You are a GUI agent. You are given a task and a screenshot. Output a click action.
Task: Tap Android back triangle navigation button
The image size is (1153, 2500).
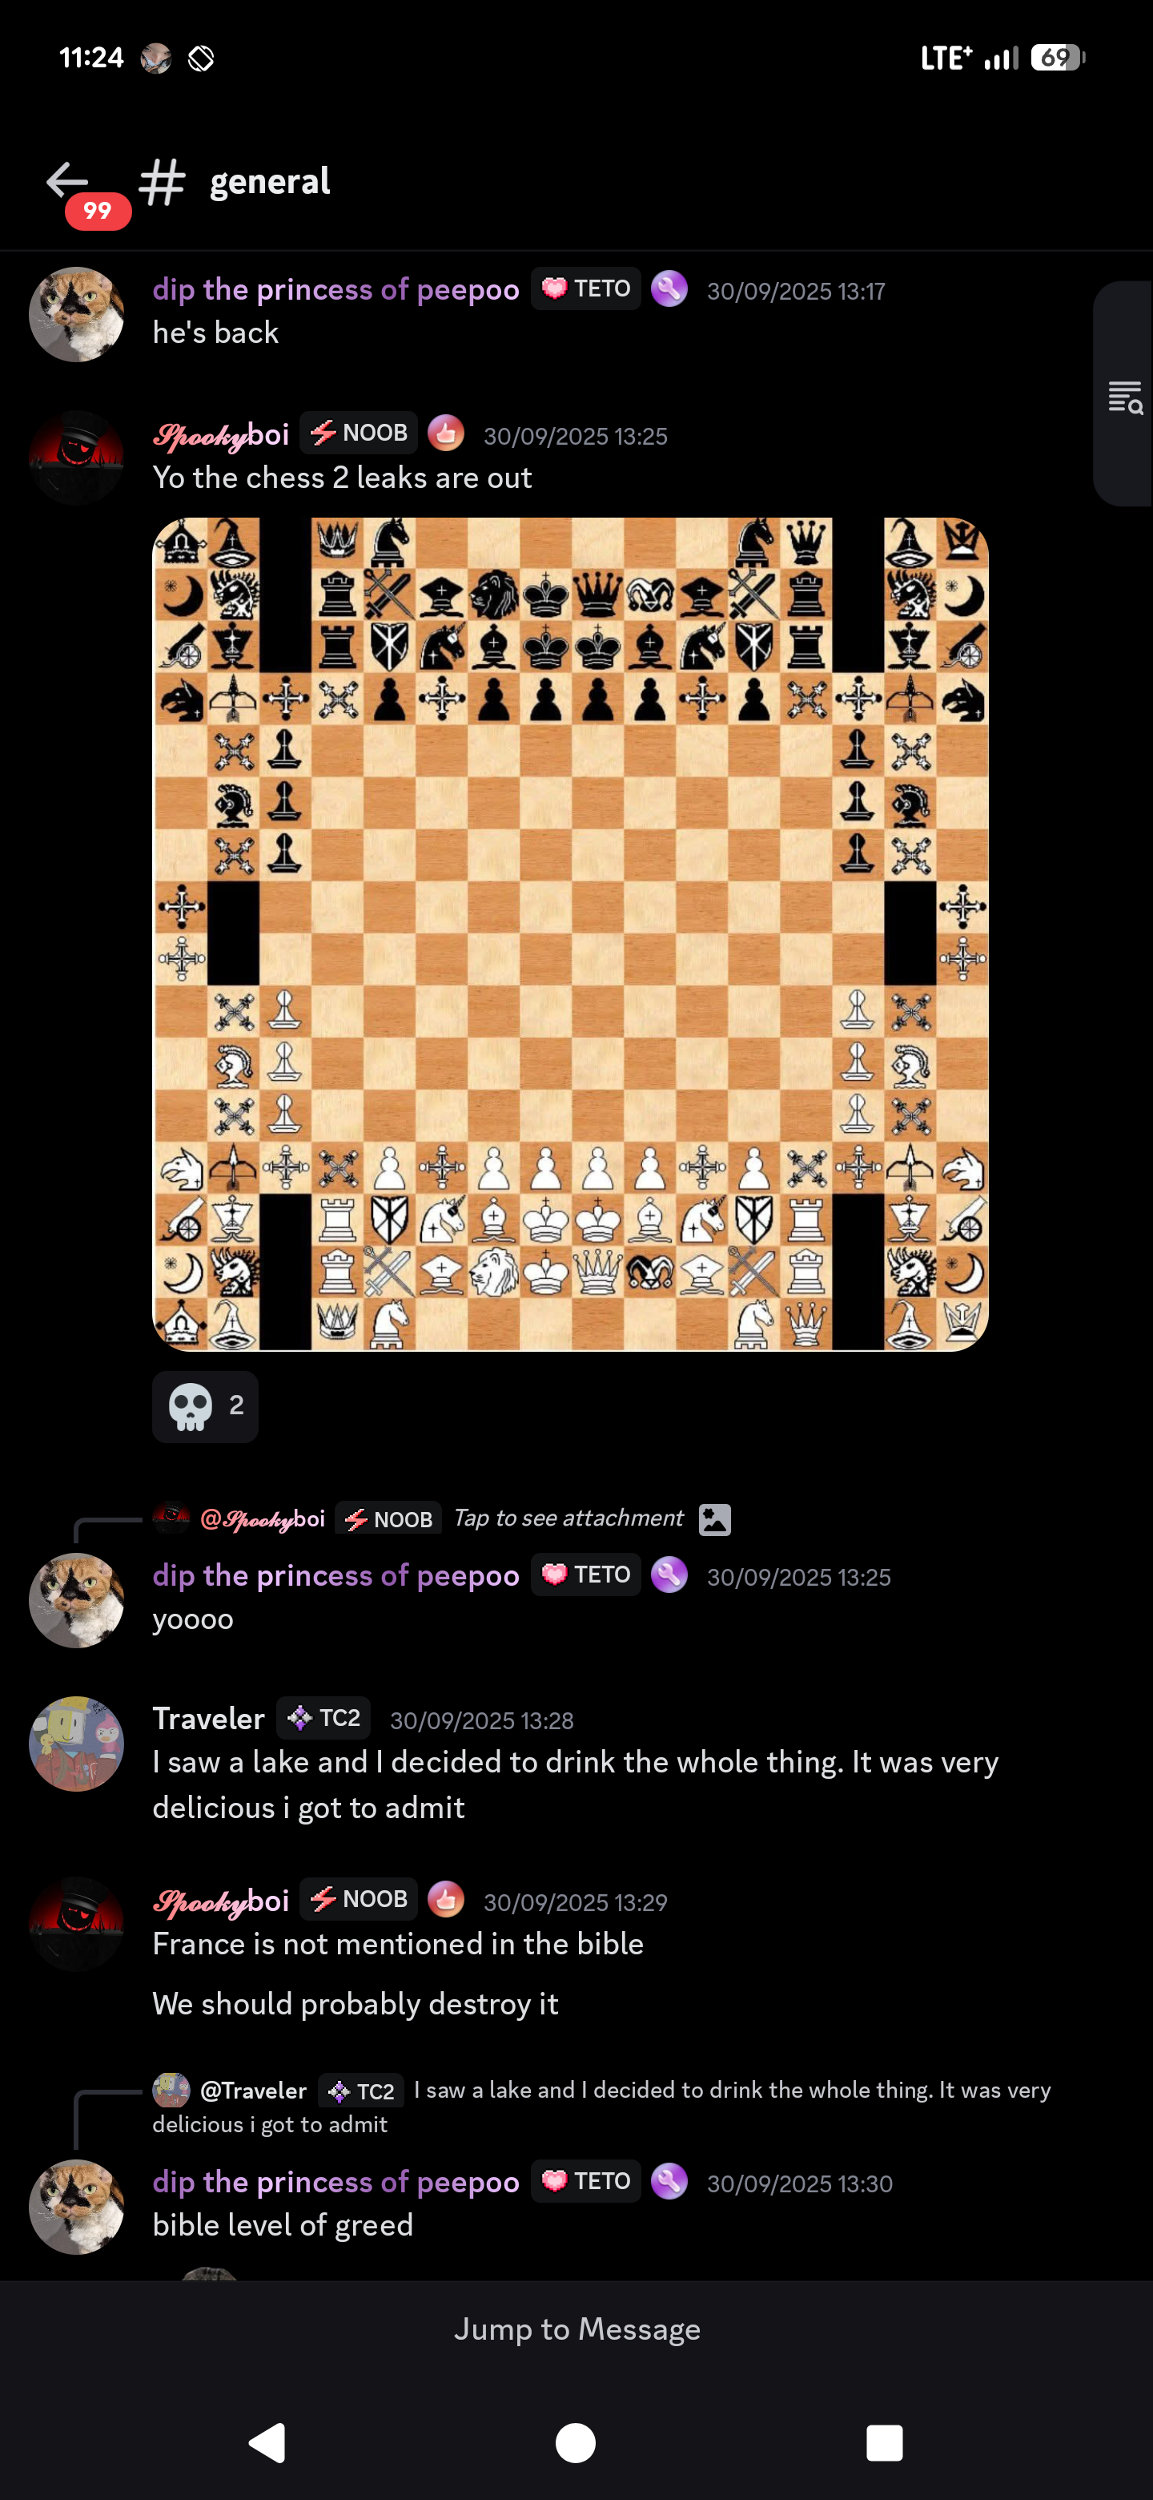point(267,2442)
